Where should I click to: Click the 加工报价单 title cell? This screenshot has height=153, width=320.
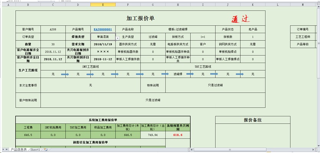(x=140, y=18)
